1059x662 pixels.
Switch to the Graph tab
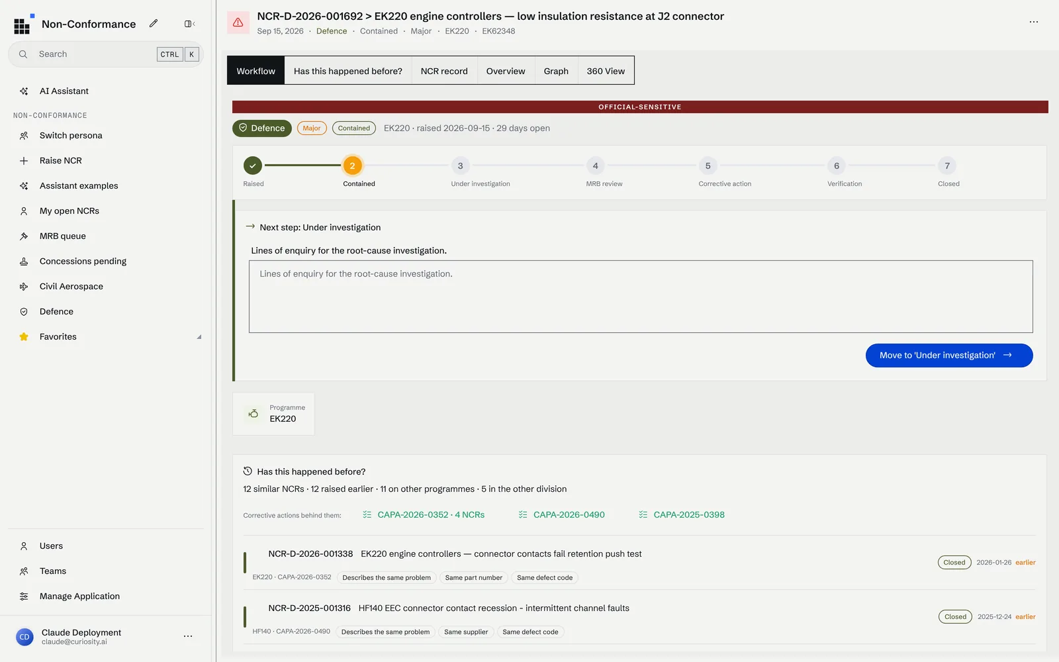(x=556, y=71)
